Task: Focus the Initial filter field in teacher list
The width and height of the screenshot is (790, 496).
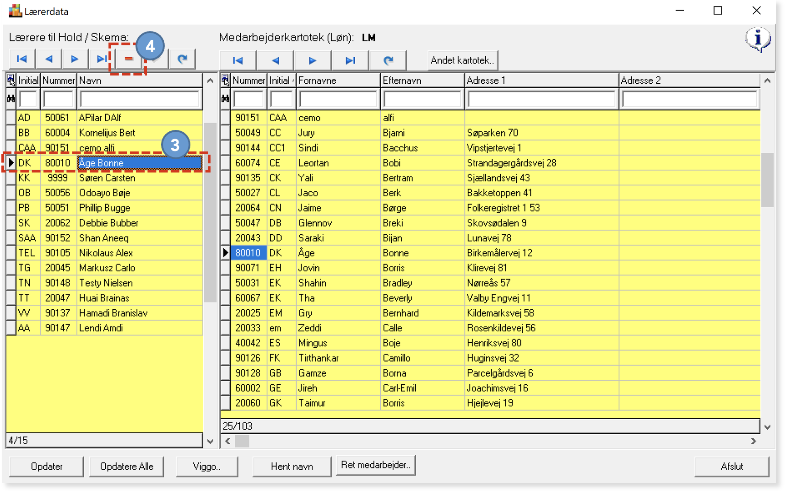Action: click(28, 99)
